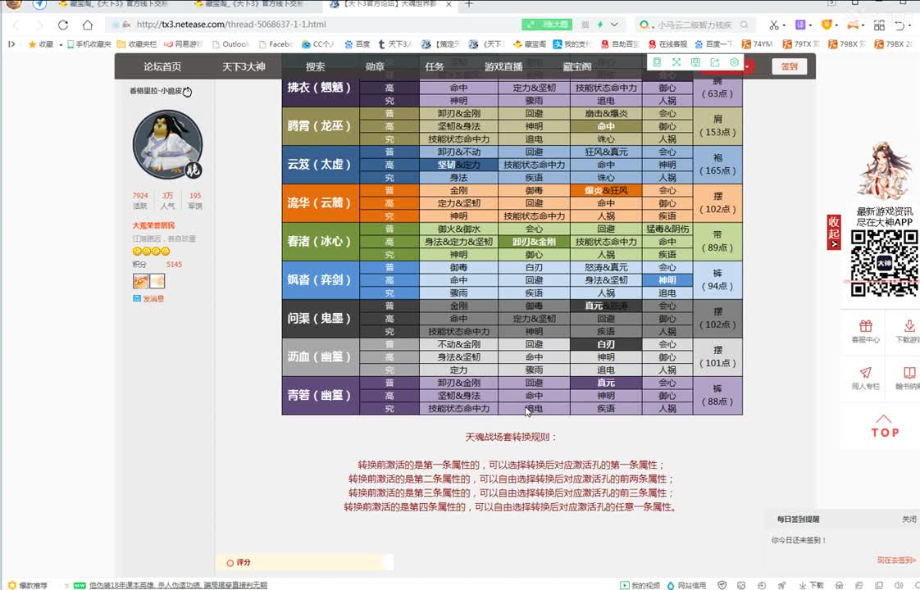Select the scissors screenshot tool in browser toolbar
The height and width of the screenshot is (590, 920).
click(x=775, y=25)
